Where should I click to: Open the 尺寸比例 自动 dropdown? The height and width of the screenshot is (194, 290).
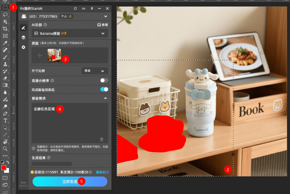[95, 71]
